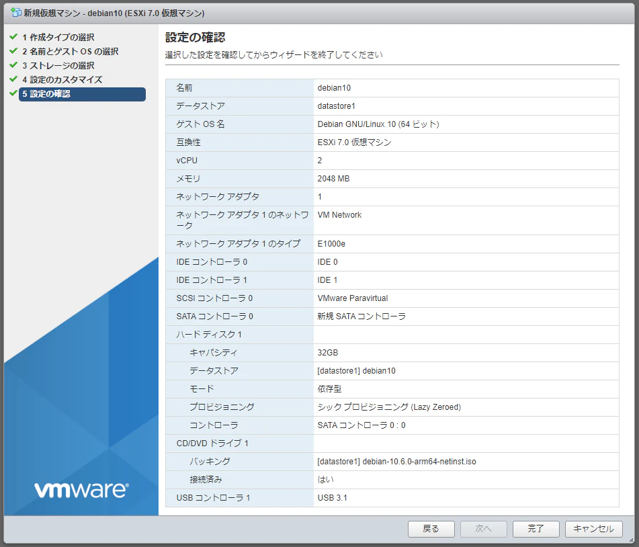639x547 pixels.
Task: Click the SCSI コントローラ 0 label
Action: (214, 298)
